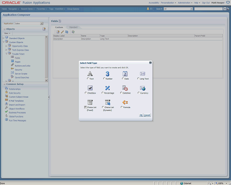The image size is (231, 185).
Task: Click the Date calendar icon
Action: (125, 74)
